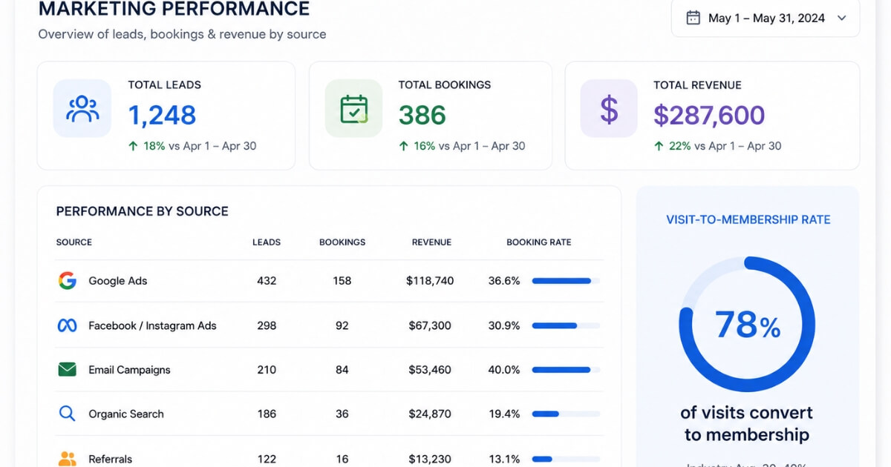
Task: Click the Google Ads 36.6% booking rate bar
Action: click(x=566, y=281)
